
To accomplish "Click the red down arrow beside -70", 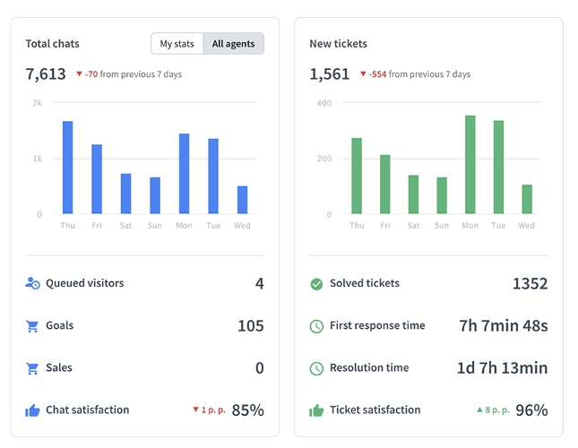I will click(79, 74).
